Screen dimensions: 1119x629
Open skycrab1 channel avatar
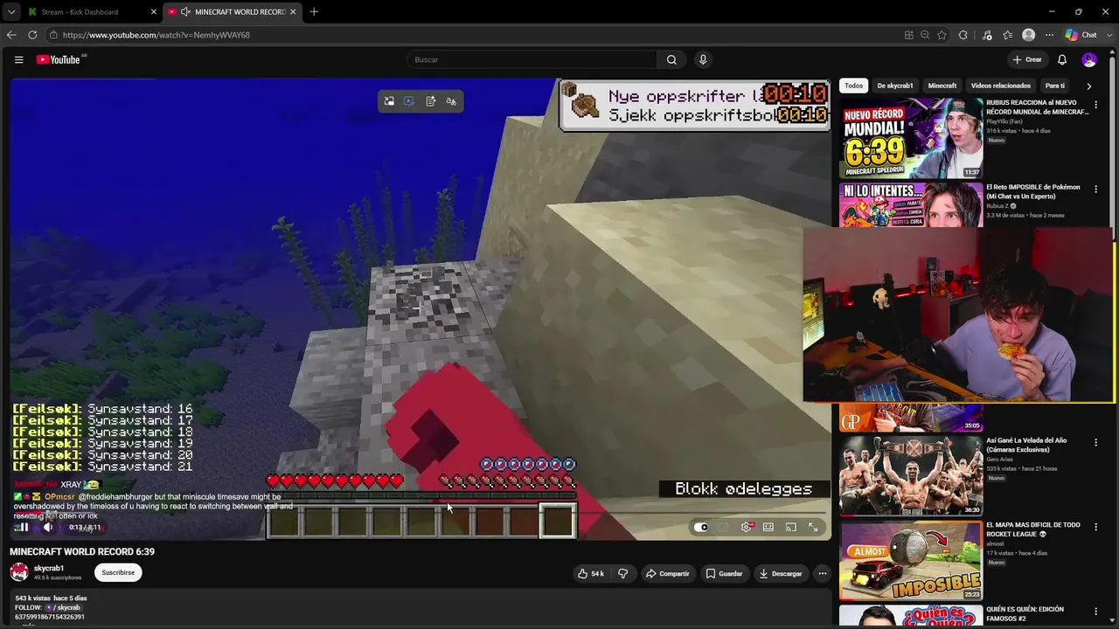(19, 572)
